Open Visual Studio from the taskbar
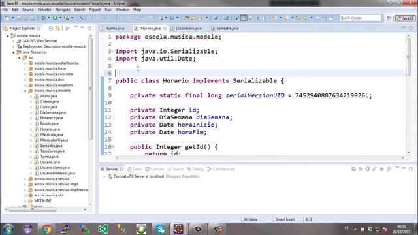 point(103,229)
